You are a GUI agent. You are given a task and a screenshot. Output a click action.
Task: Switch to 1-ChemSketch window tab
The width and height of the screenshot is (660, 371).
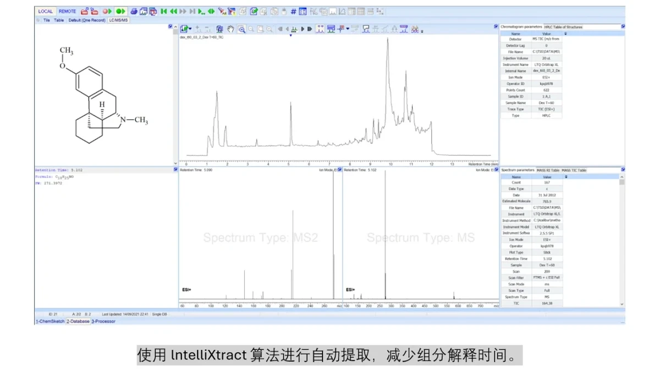[x=50, y=321]
